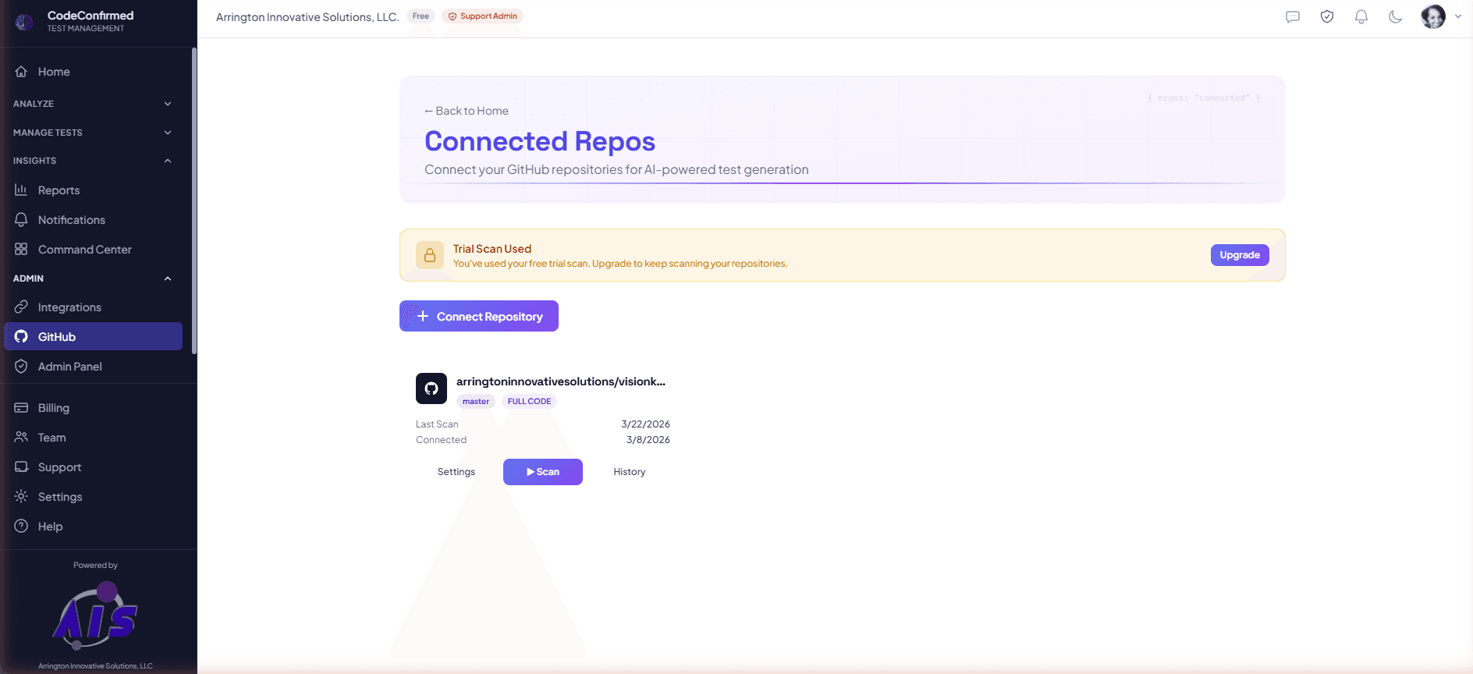The image size is (1473, 674).
Task: Open Team from the sidebar
Action: pos(51,437)
